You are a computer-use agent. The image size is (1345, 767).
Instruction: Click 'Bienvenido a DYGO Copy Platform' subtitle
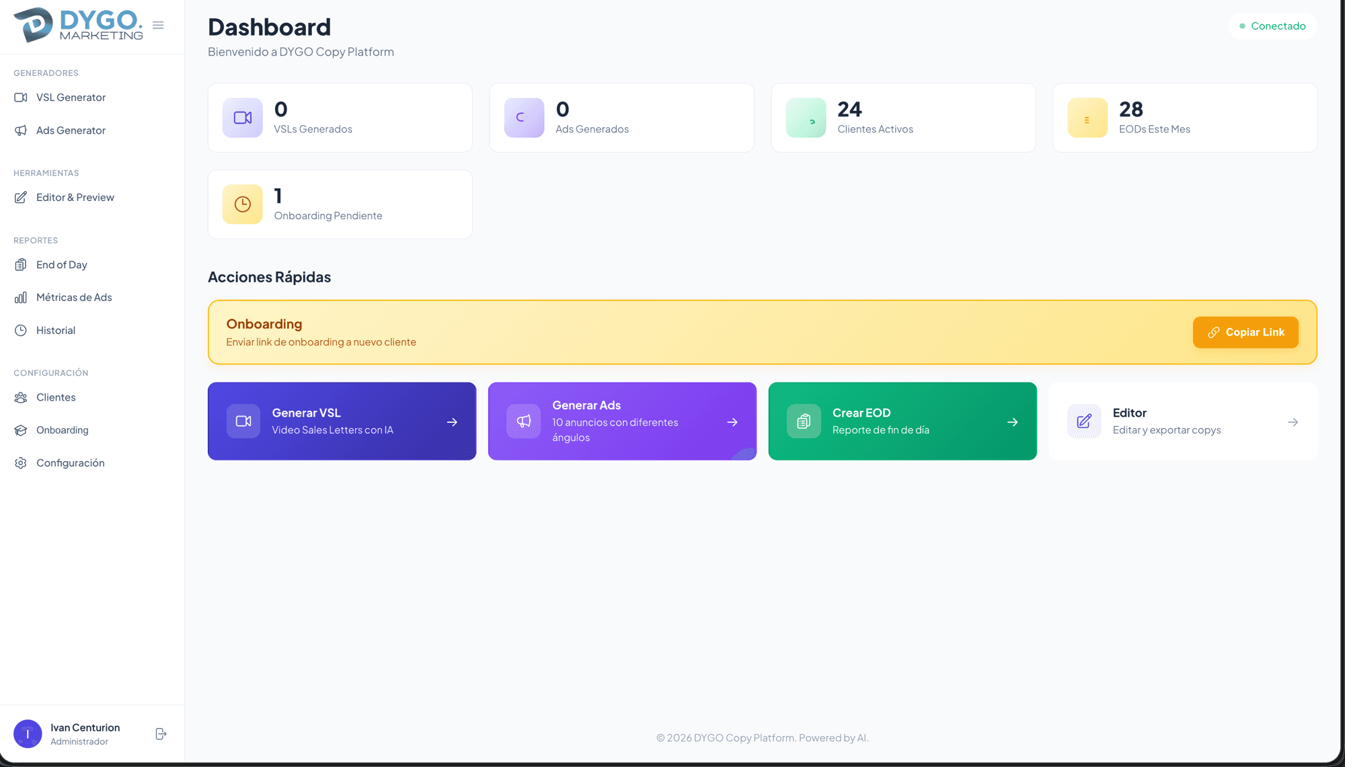301,52
